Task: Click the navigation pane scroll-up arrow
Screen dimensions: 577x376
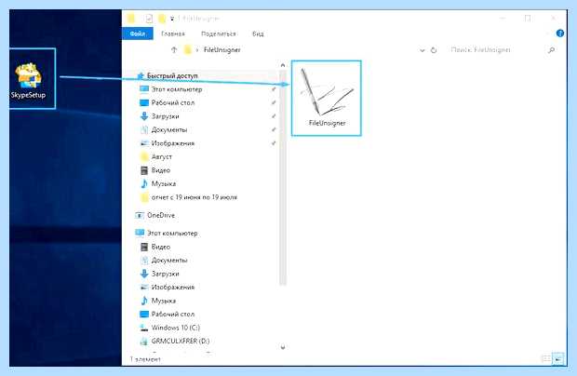Action: tap(283, 65)
